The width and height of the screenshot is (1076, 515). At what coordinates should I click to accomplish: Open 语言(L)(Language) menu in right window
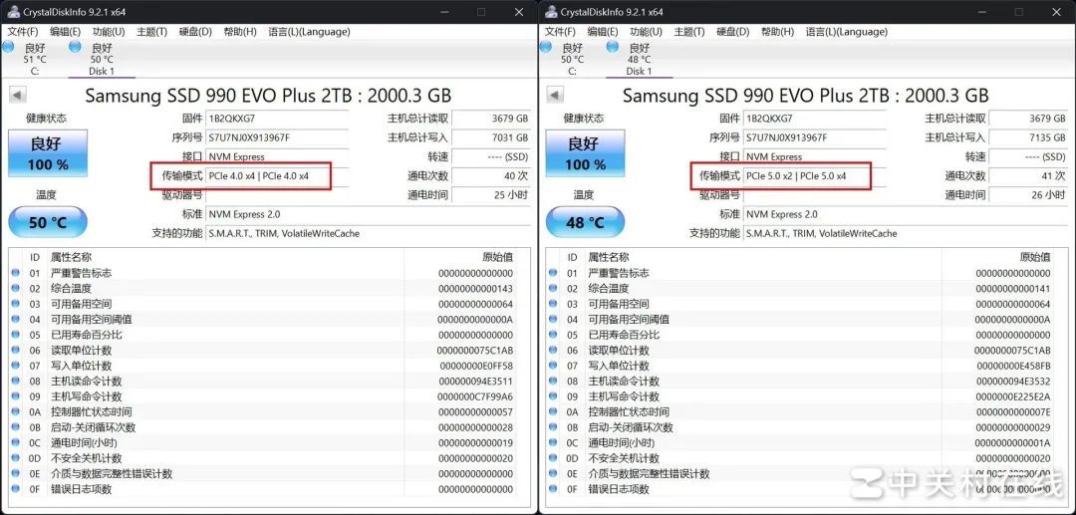pos(846,32)
